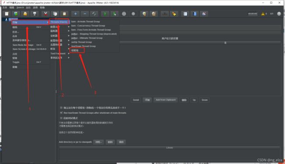Viewport: 285px width, 164px height.
Task: Expand the 非测试元件 submenu
Action: (x=60, y=58)
